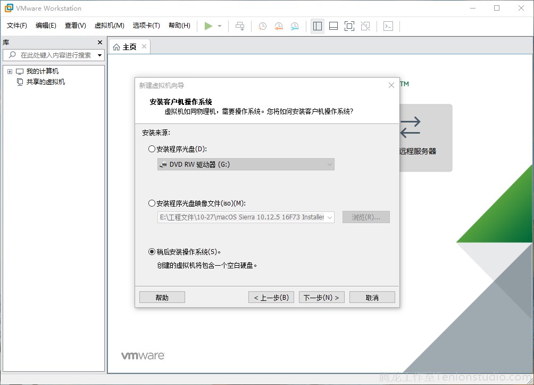Viewport: 534px width, 385px height.
Task: Open the power options dropdown arrow
Action: click(220, 26)
